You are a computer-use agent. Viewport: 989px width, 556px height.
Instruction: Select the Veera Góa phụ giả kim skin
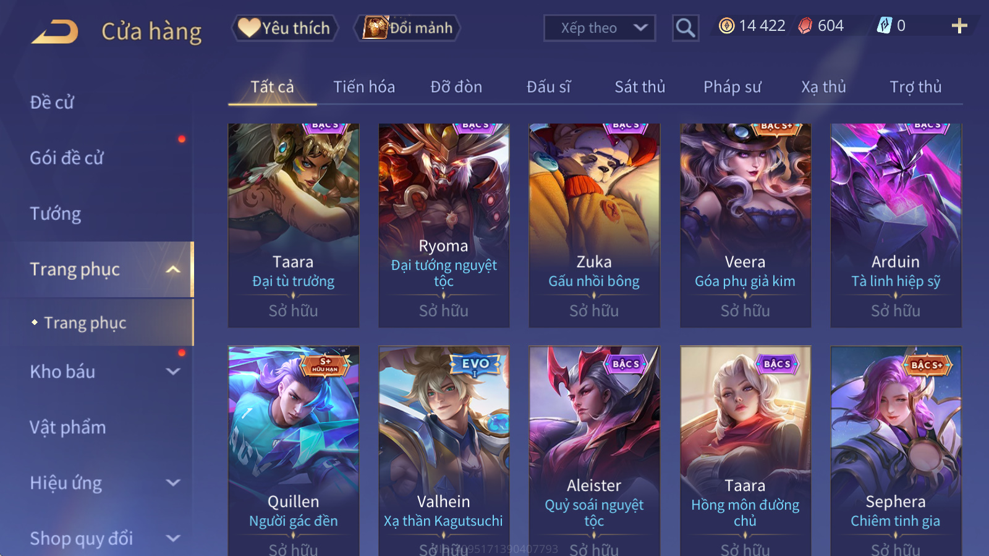point(745,225)
